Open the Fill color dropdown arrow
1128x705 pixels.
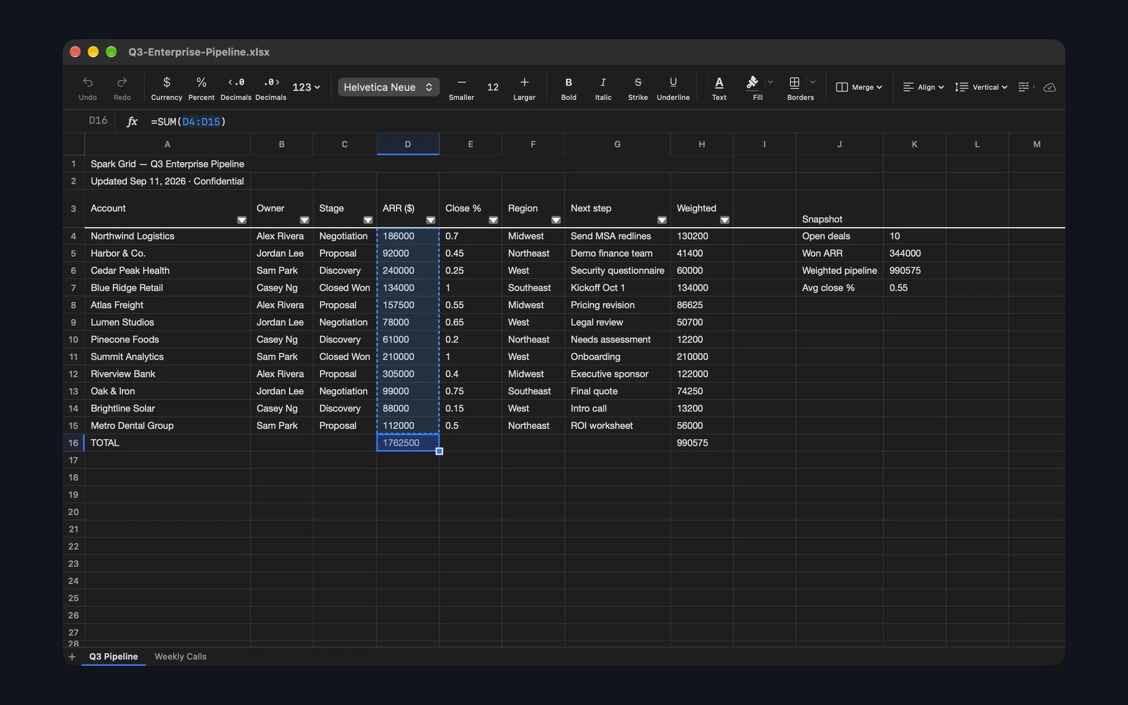[x=770, y=82]
